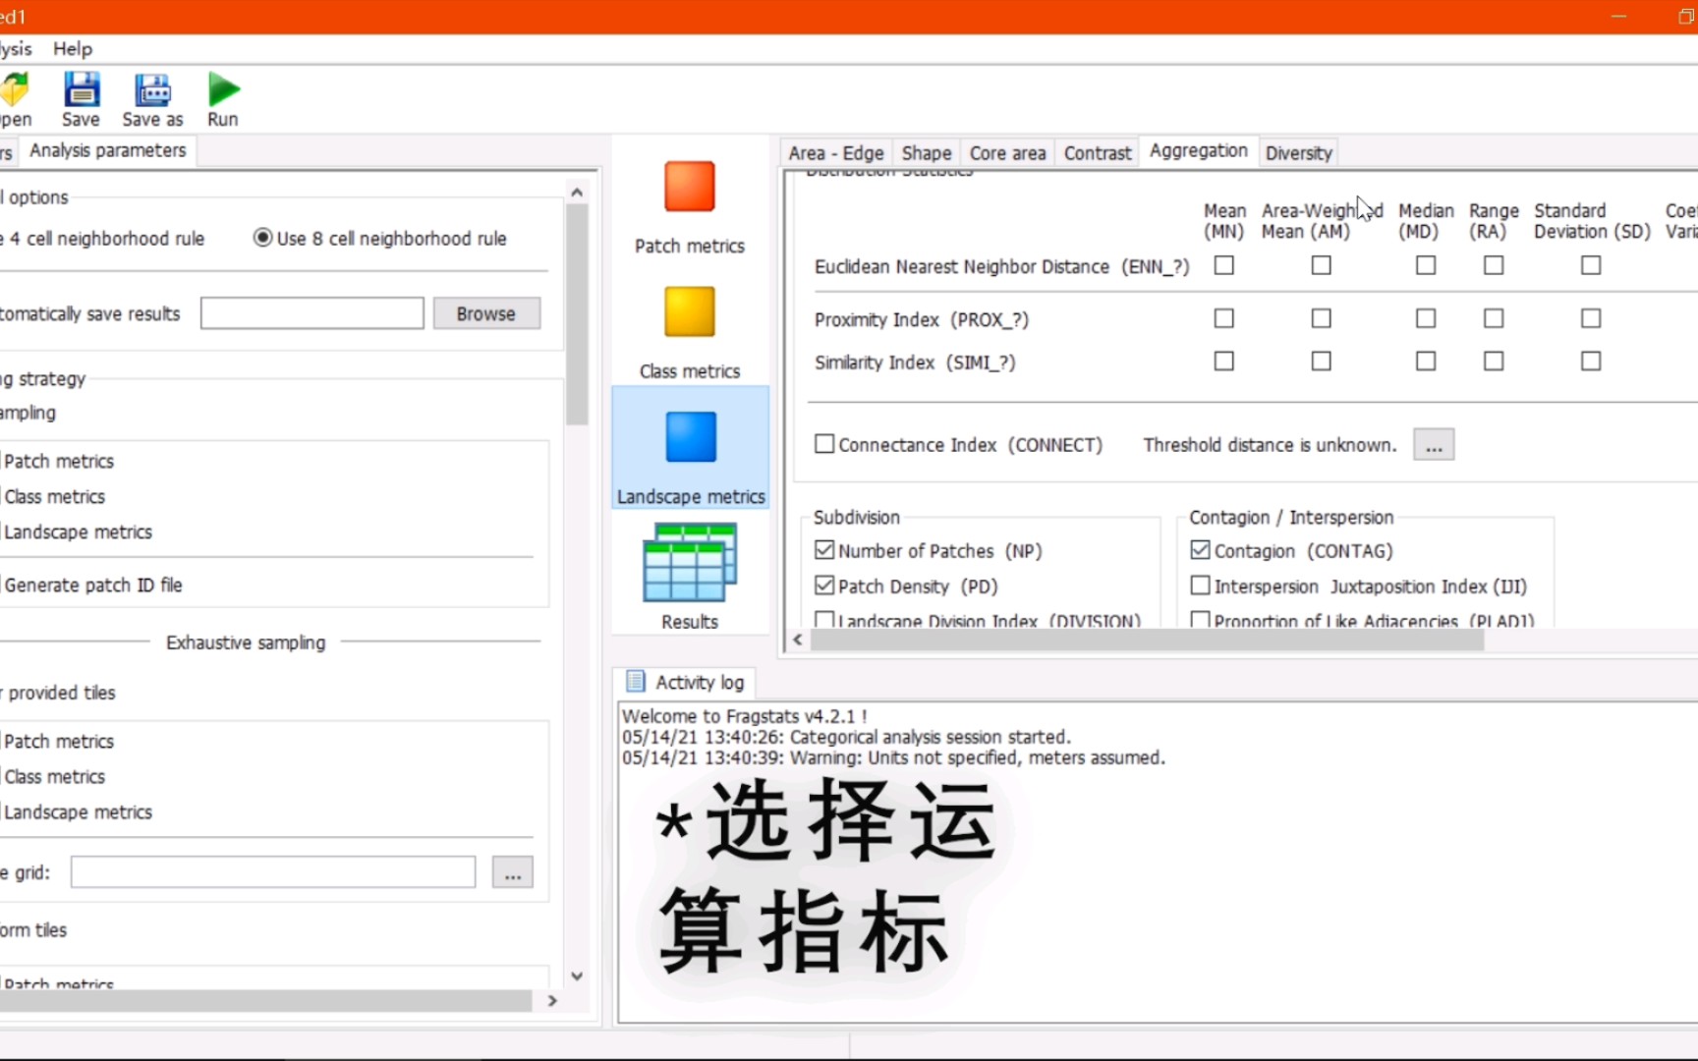Screen dimensions: 1698x1061
Task: Switch to the Core area tab
Action: (1007, 152)
